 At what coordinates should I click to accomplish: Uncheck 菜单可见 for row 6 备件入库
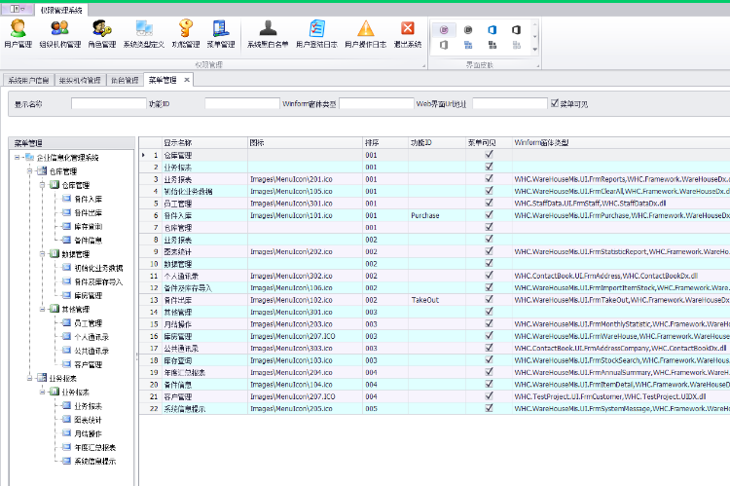[489, 215]
